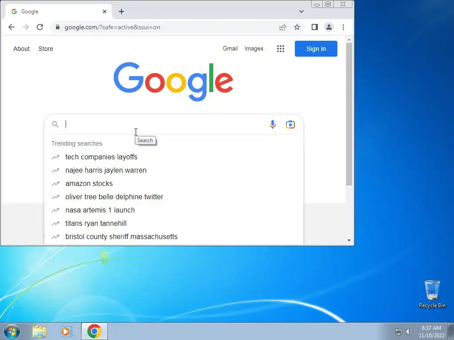This screenshot has width=454, height=340.
Task: Click the browser forward arrow
Action: tap(26, 27)
